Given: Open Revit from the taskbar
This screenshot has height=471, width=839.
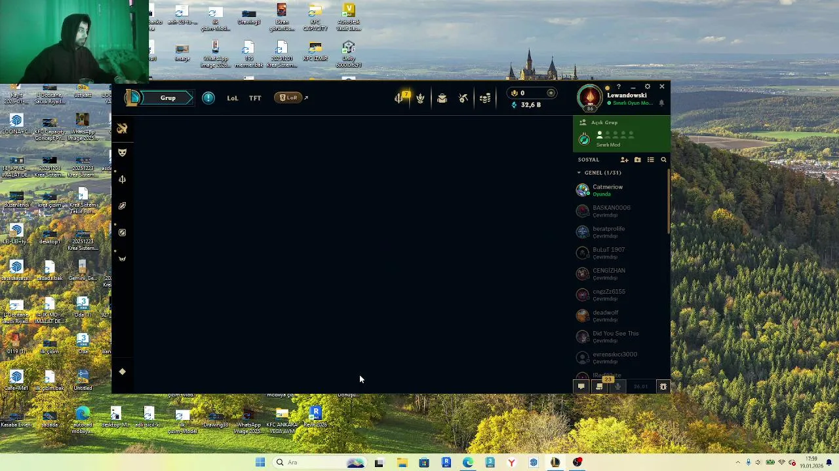Looking at the screenshot, I should (x=446, y=462).
